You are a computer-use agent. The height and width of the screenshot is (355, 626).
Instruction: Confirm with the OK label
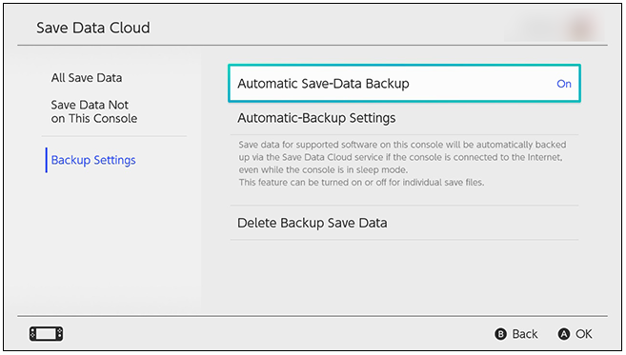[584, 334]
